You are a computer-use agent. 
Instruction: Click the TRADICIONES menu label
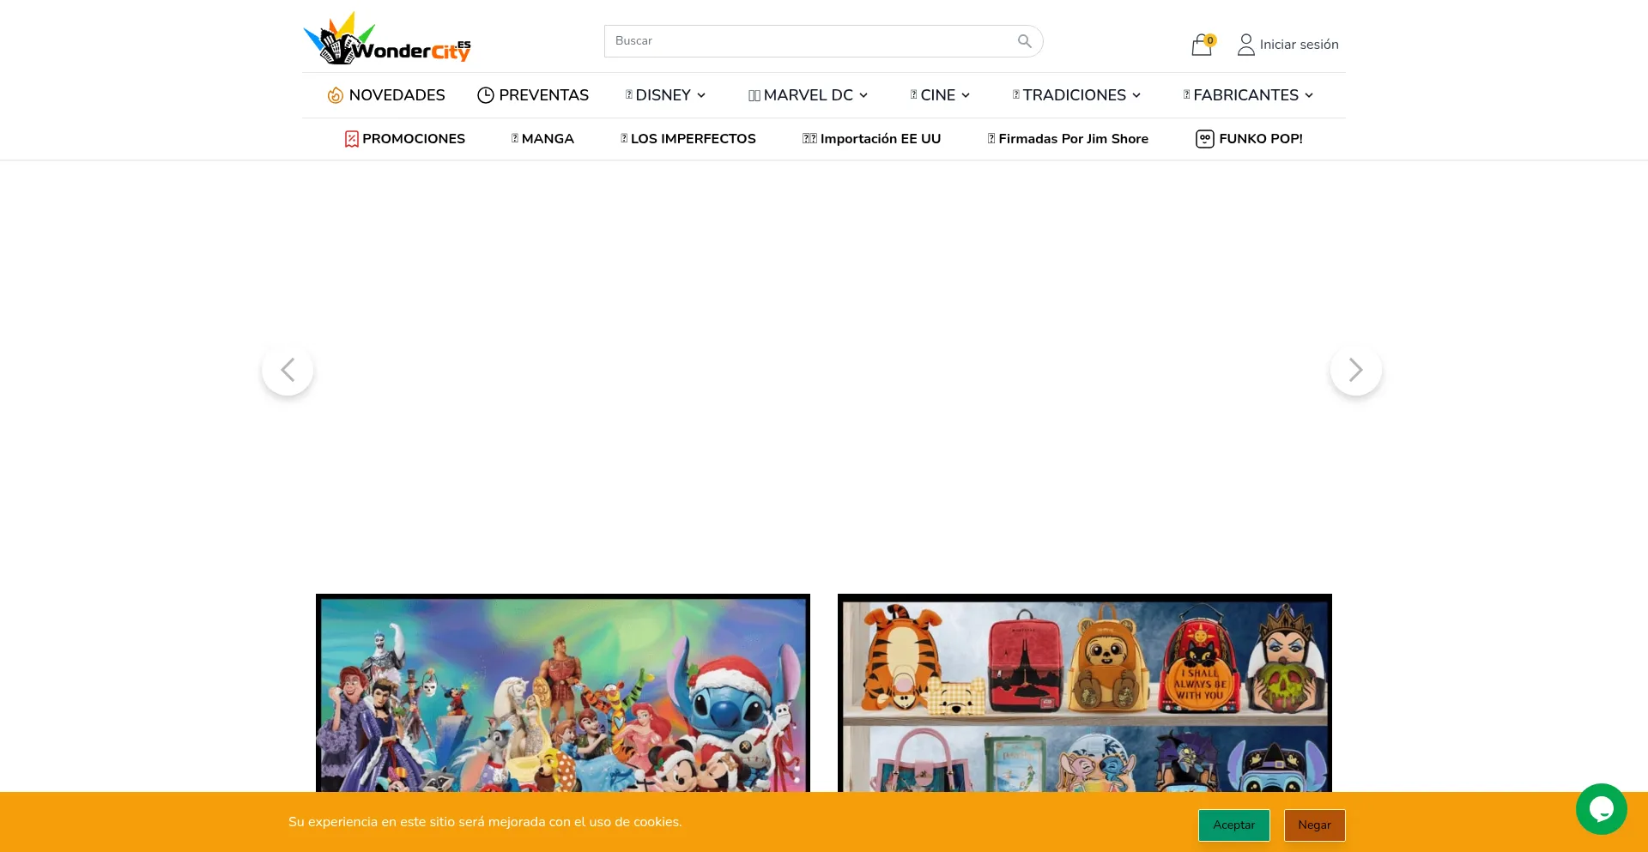1074,95
